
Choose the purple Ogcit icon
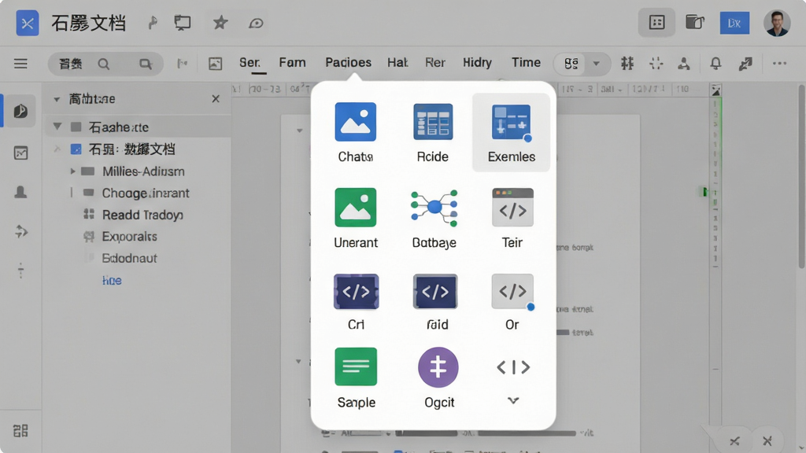(x=438, y=367)
